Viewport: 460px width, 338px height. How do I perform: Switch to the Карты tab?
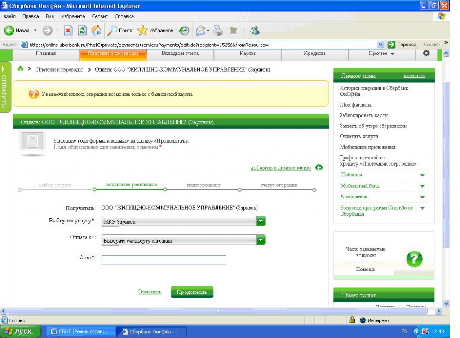(x=248, y=54)
